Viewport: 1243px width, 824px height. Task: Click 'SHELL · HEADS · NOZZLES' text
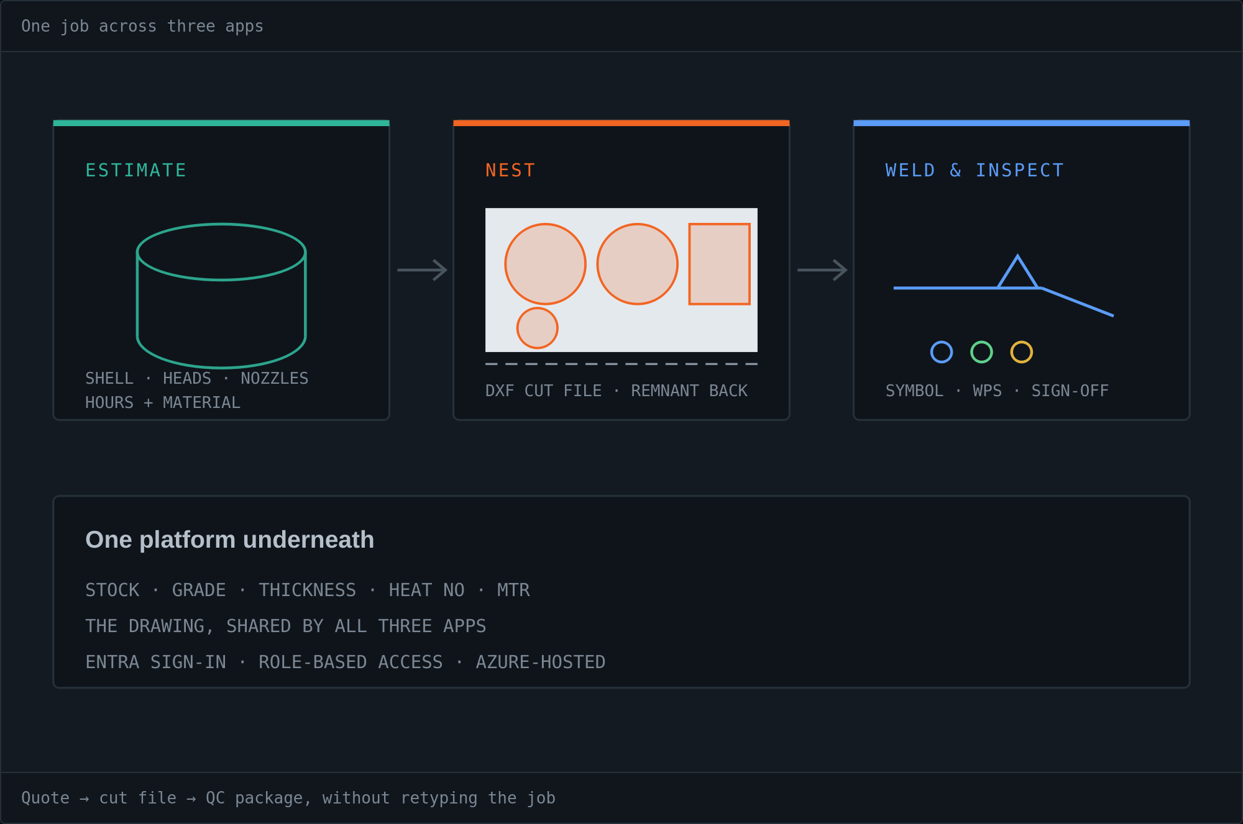pyautogui.click(x=197, y=378)
